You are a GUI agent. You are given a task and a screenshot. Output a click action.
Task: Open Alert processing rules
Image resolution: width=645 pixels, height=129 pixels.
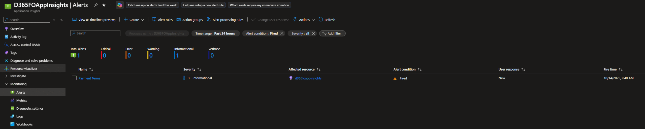click(x=225, y=20)
